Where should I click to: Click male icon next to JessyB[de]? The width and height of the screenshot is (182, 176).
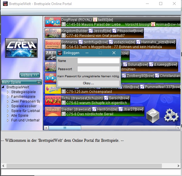91,31
